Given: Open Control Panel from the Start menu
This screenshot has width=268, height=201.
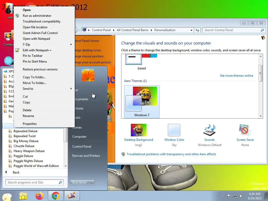Looking at the screenshot, I should pos(82,147).
